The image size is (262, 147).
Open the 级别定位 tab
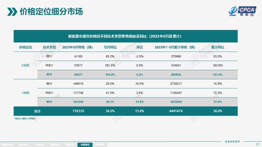point(70,145)
